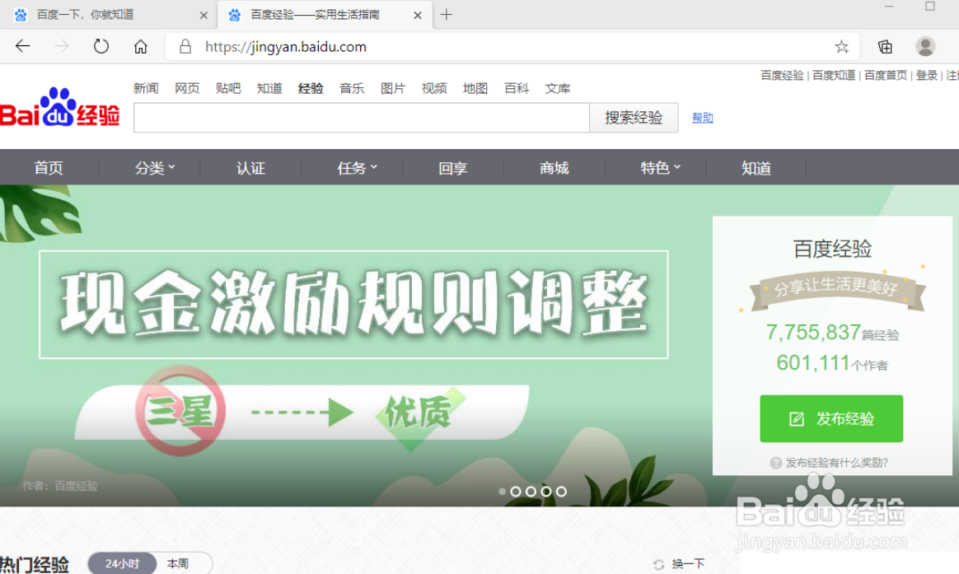Open the 新闻 link above search box
Image resolution: width=959 pixels, height=574 pixels.
tap(146, 89)
